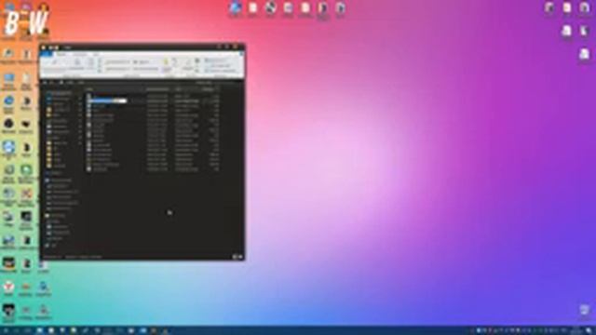This screenshot has width=596, height=335.
Task: Click the highlighted rename field in the file list
Action: tap(109, 101)
